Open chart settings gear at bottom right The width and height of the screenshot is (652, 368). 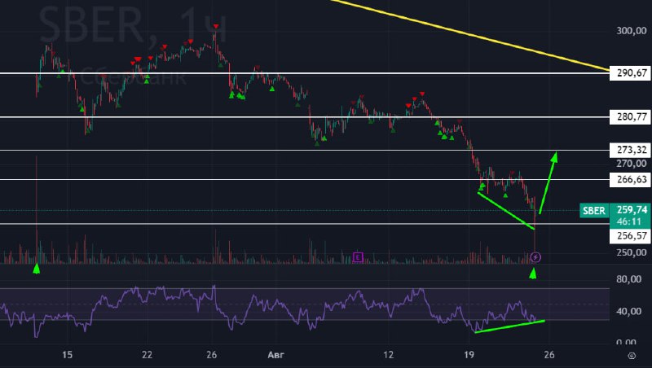[x=632, y=356]
